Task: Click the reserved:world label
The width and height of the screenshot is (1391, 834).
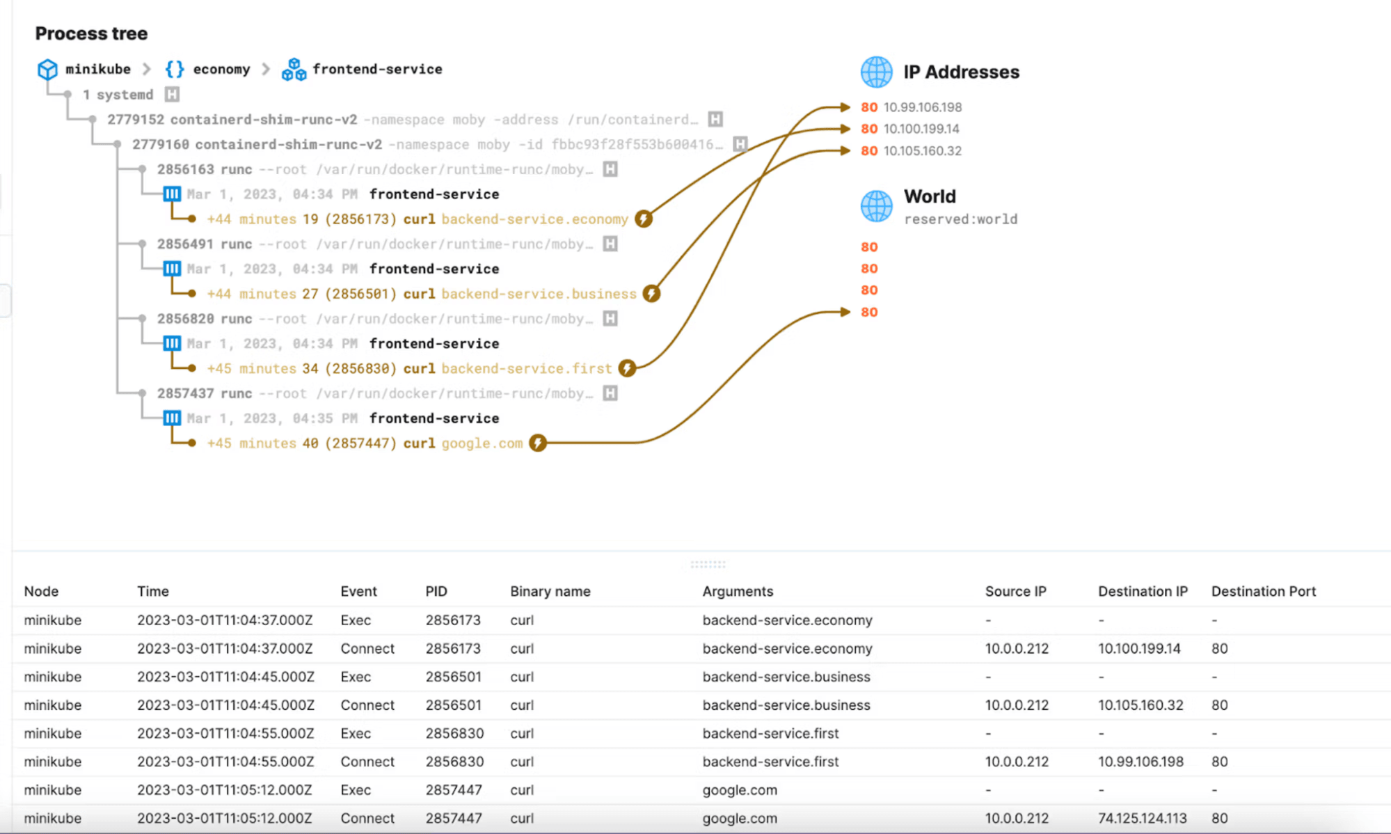Action: [960, 219]
